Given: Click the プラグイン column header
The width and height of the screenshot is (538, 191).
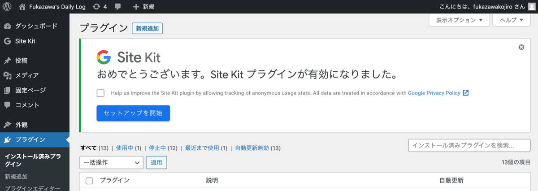Looking at the screenshot, I should [x=114, y=180].
